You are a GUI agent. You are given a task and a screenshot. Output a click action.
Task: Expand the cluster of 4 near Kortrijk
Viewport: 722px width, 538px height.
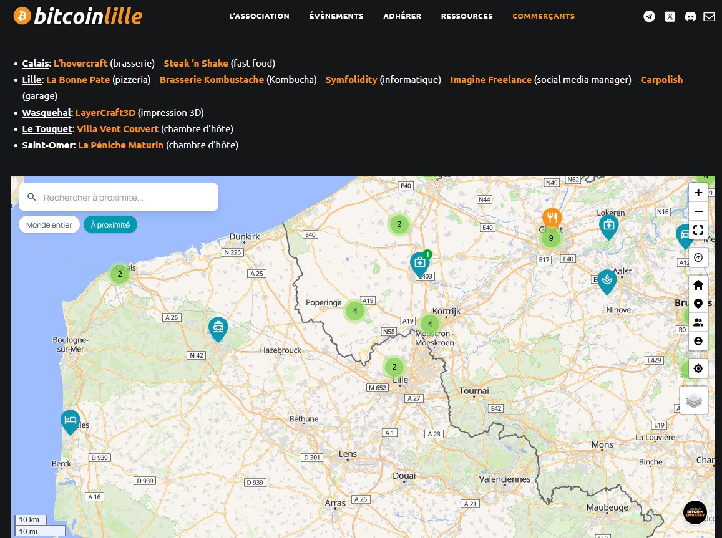click(429, 324)
